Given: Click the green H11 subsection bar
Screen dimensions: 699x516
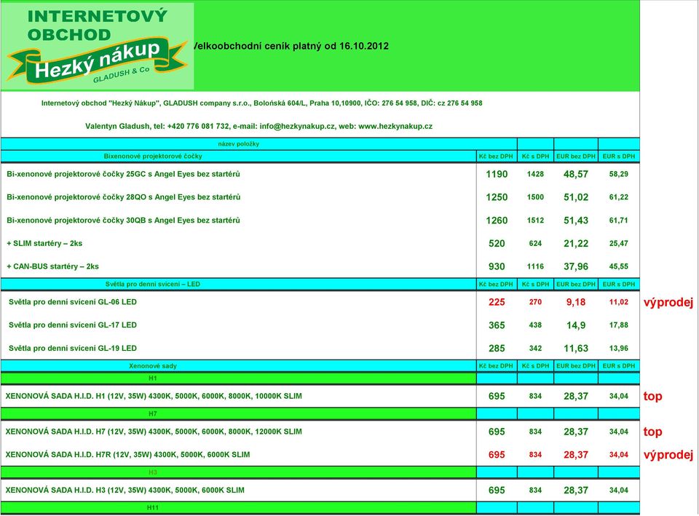Looking at the screenshot, I should tap(239, 508).
